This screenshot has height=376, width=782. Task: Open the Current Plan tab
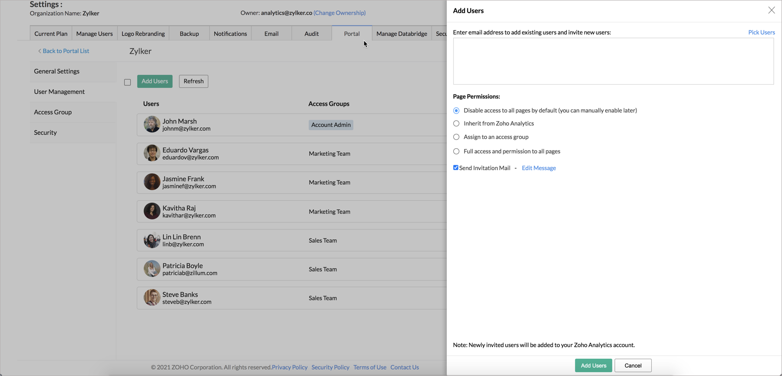click(51, 33)
